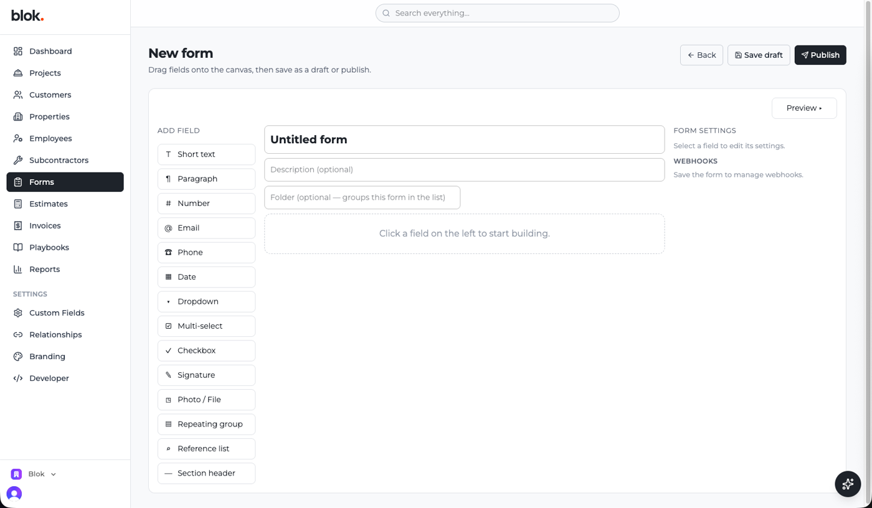This screenshot has width=872, height=508.
Task: Add a Checkbox field
Action: (206, 350)
